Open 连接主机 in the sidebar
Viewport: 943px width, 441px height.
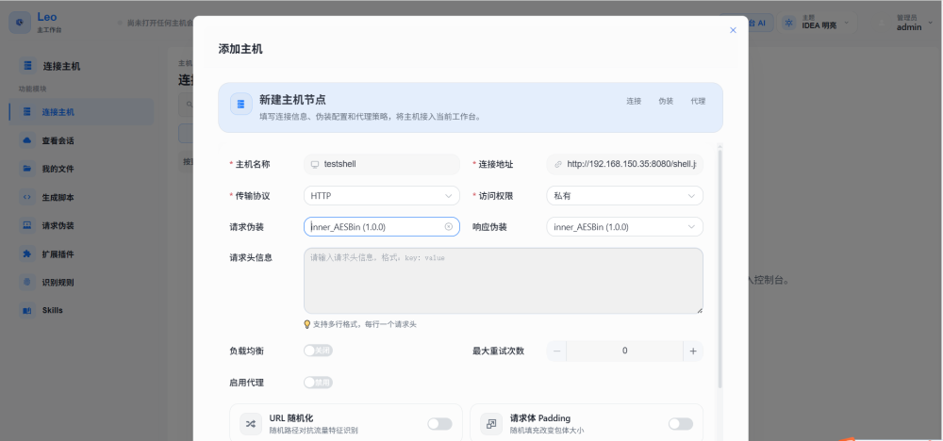point(81,112)
